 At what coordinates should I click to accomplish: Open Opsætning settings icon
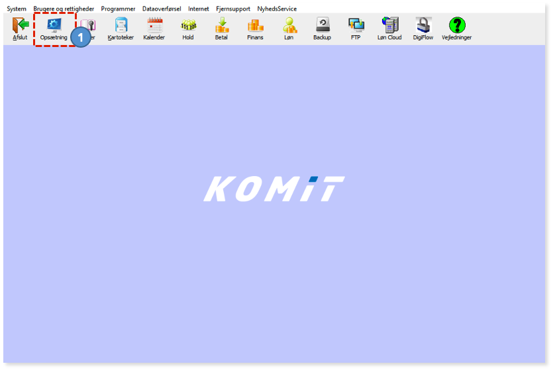coord(54,25)
